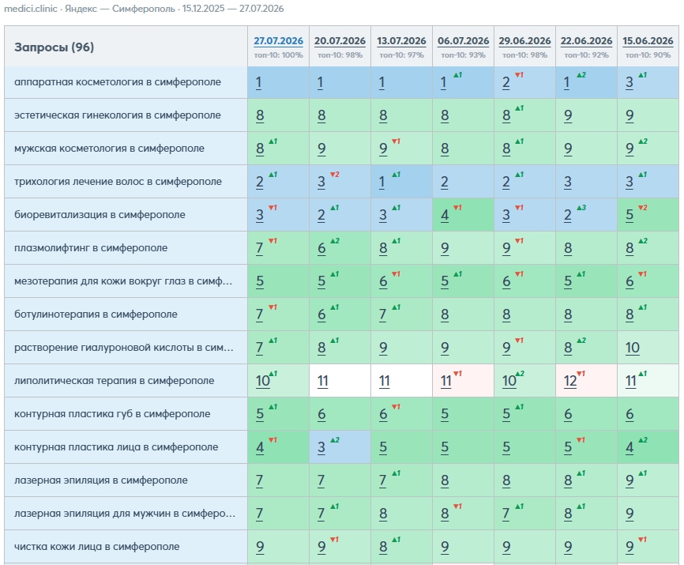The image size is (684, 565).
Task: Select query аппаратная косметология в симферополе
Action: click(x=118, y=82)
